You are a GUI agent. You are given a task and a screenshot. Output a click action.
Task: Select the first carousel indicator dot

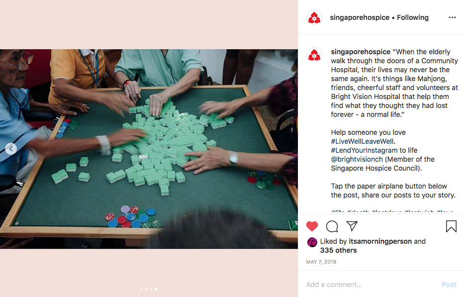(x=141, y=289)
